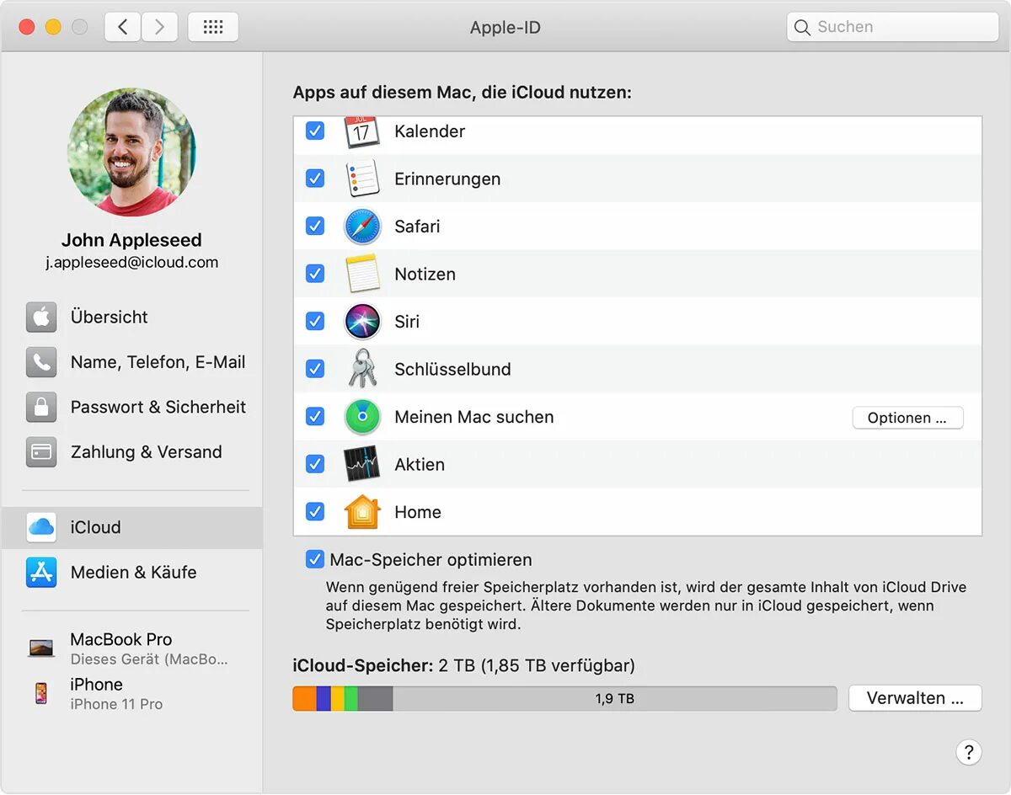Click the orange storage bar segment
1011x795 pixels.
[305, 698]
